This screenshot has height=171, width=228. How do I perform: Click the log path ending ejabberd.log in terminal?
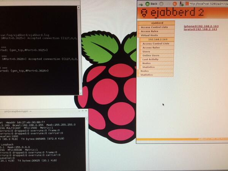click(25, 35)
